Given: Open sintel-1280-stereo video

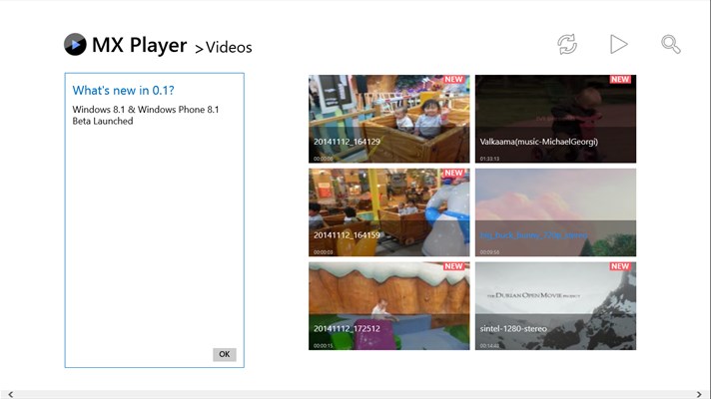Looking at the screenshot, I should [x=555, y=305].
